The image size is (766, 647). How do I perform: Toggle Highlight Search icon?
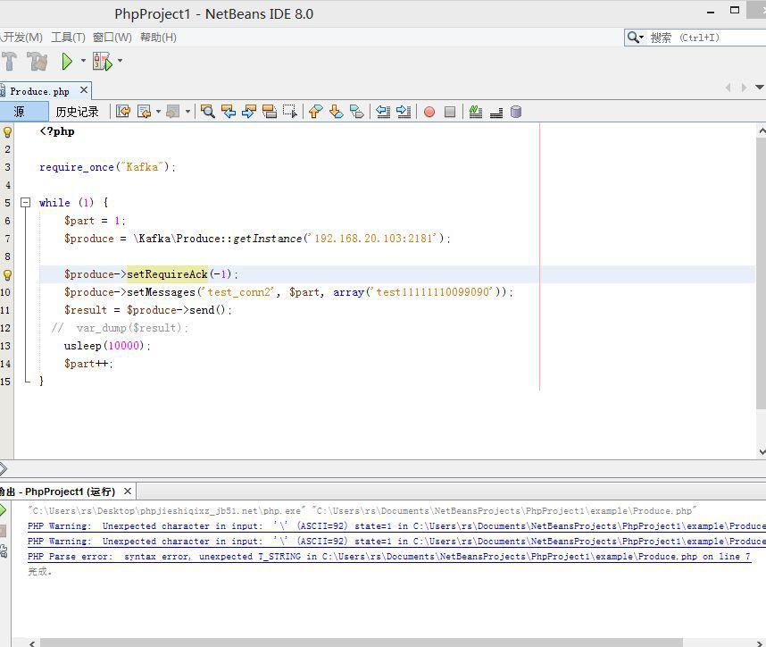pyautogui.click(x=270, y=112)
